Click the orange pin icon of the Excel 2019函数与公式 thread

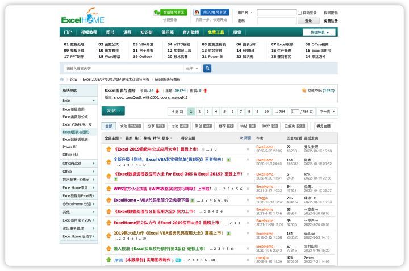[x=108, y=149]
